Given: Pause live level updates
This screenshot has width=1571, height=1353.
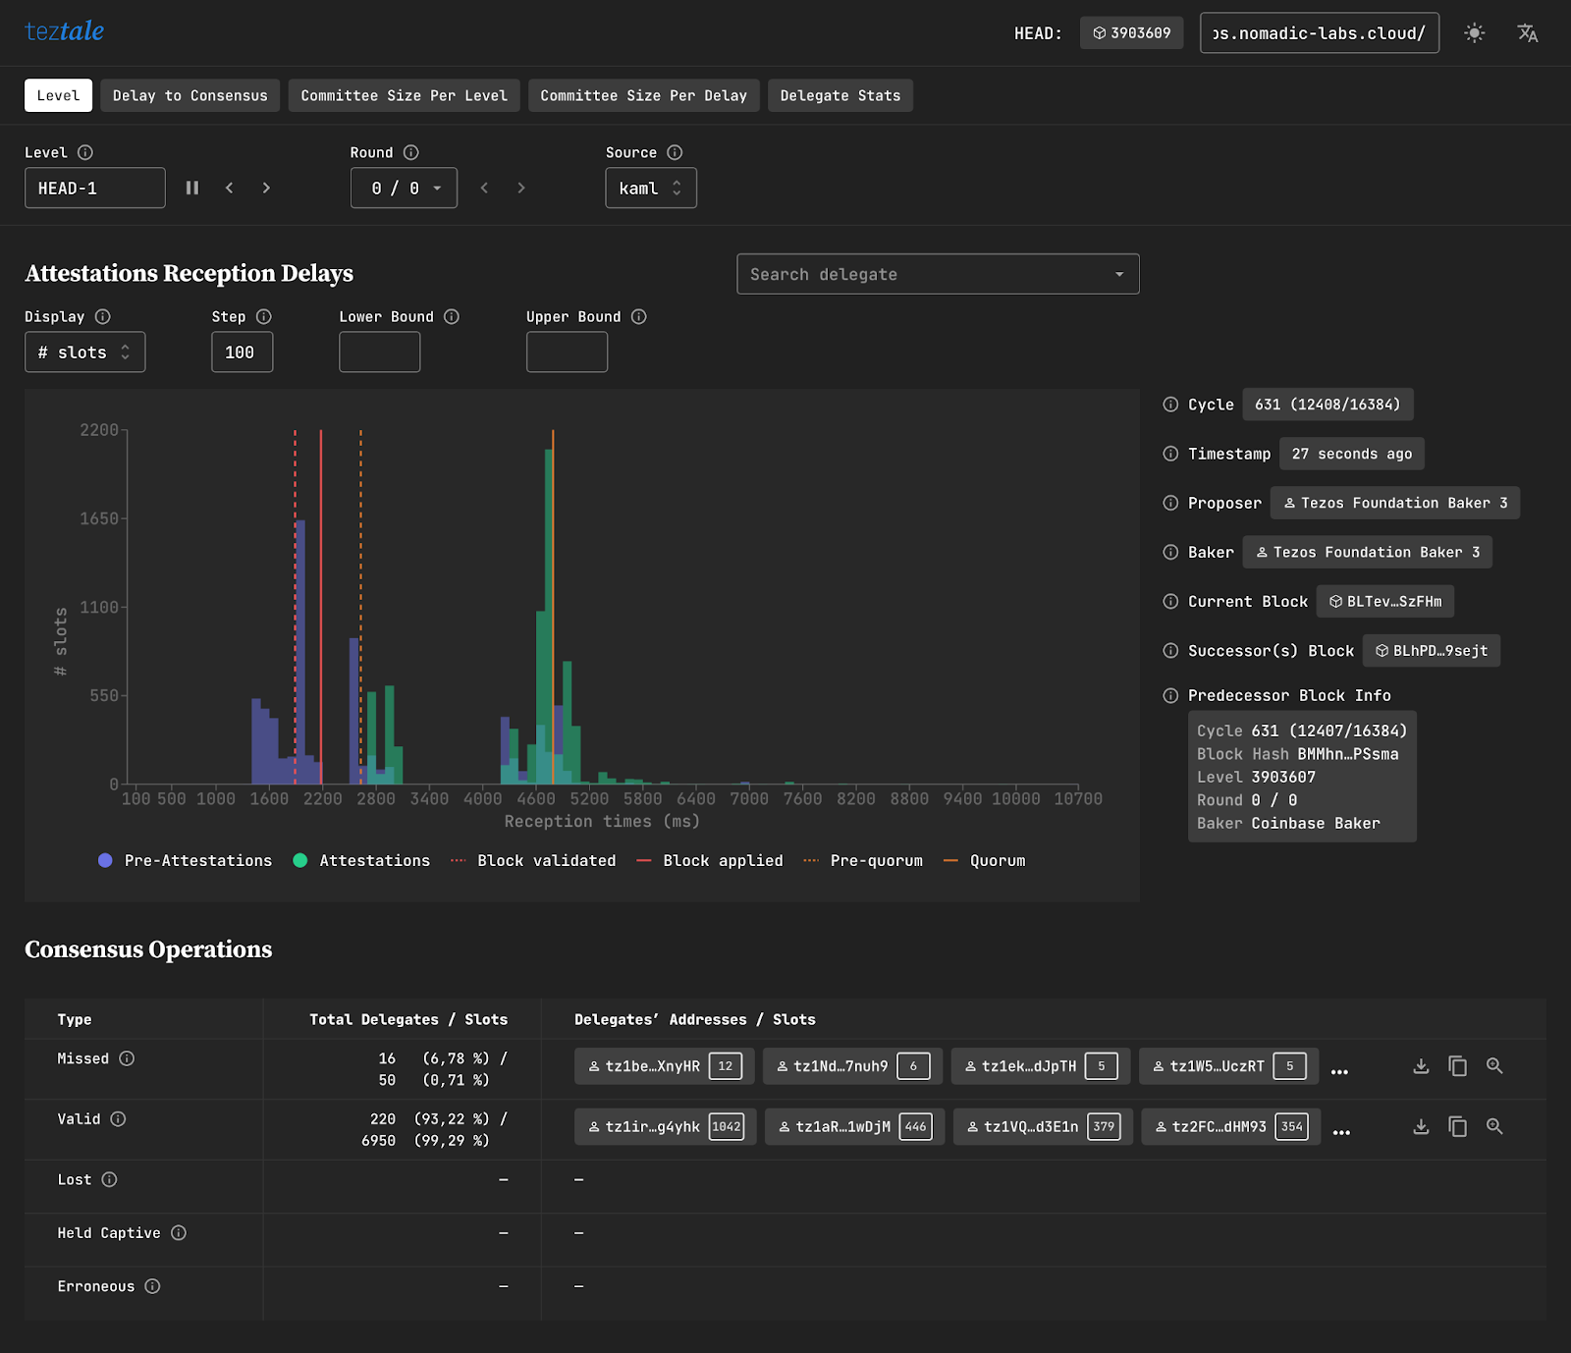Looking at the screenshot, I should point(192,188).
